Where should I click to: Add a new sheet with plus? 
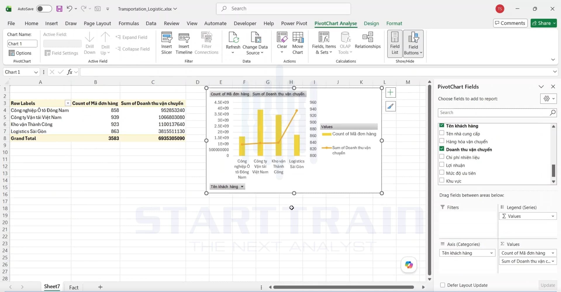[100, 287]
